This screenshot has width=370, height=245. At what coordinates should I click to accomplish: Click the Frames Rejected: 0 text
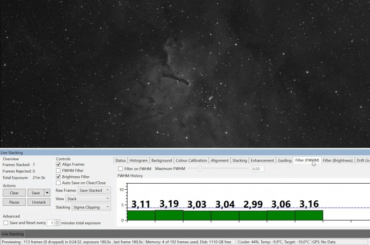[18, 171]
